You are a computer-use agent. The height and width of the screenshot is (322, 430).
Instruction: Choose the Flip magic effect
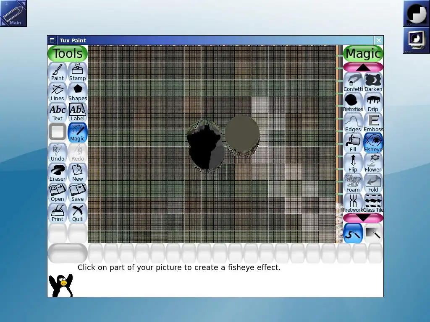pos(353,163)
